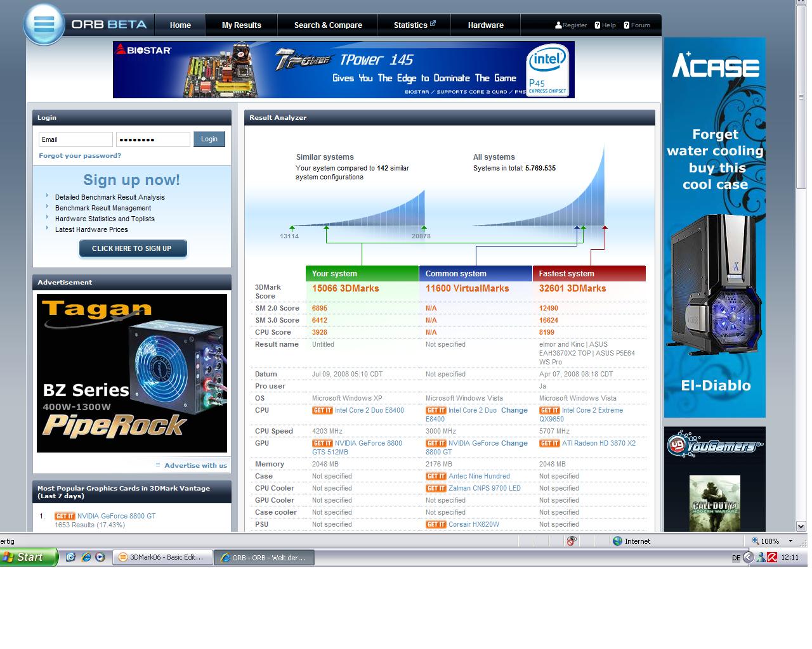
Task: Open Intel Core 2 Duo E8400 link in Your system
Action: (x=369, y=410)
